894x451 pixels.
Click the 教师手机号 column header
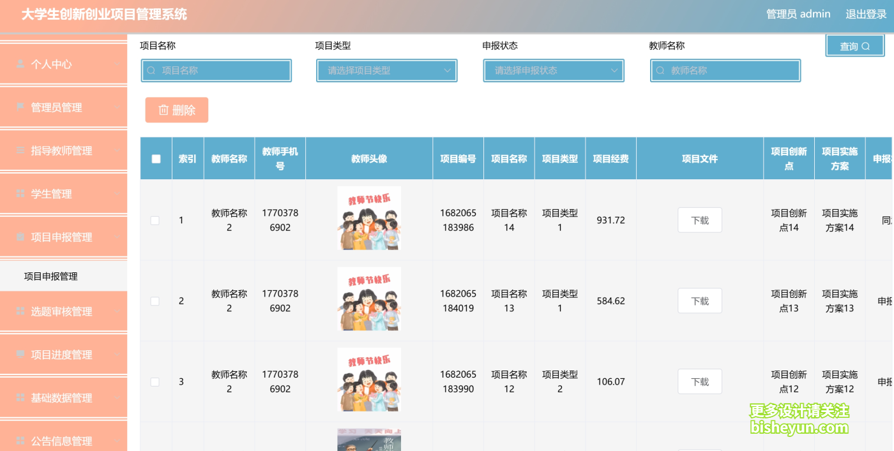tap(280, 159)
